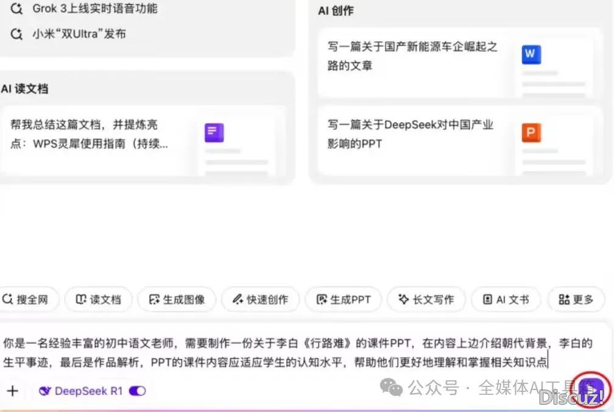The image size is (614, 412).
Task: Select the 读文档 chip
Action: (98, 300)
